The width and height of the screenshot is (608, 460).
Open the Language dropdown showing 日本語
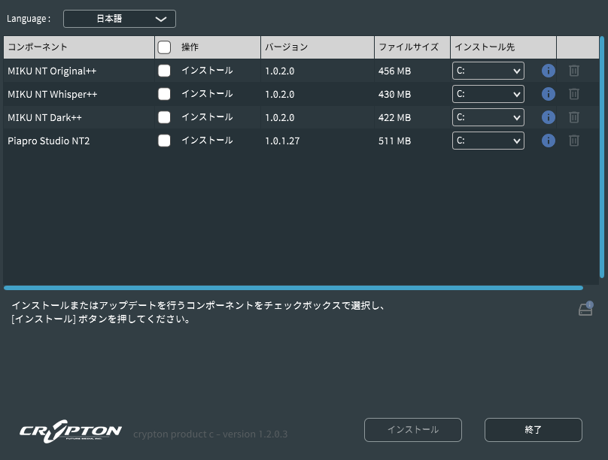[120, 19]
